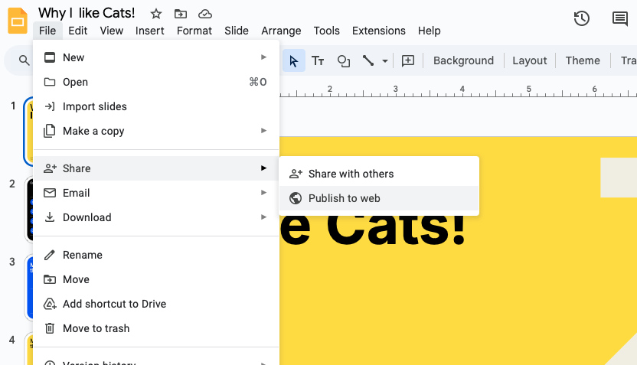Select the text box tool
Image resolution: width=637 pixels, height=365 pixels.
pos(318,60)
